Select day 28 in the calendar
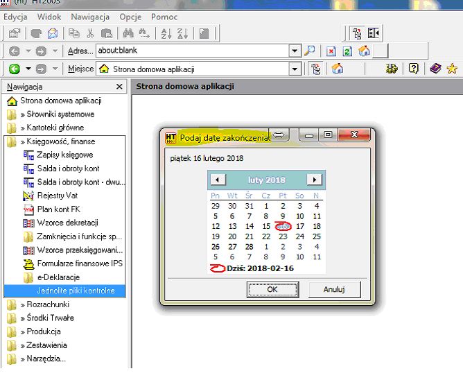This screenshot has height=380, width=463. coord(250,247)
